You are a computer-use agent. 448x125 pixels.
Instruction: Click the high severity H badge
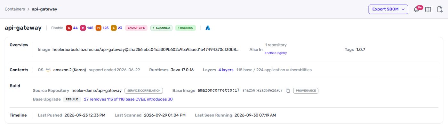click(83, 28)
